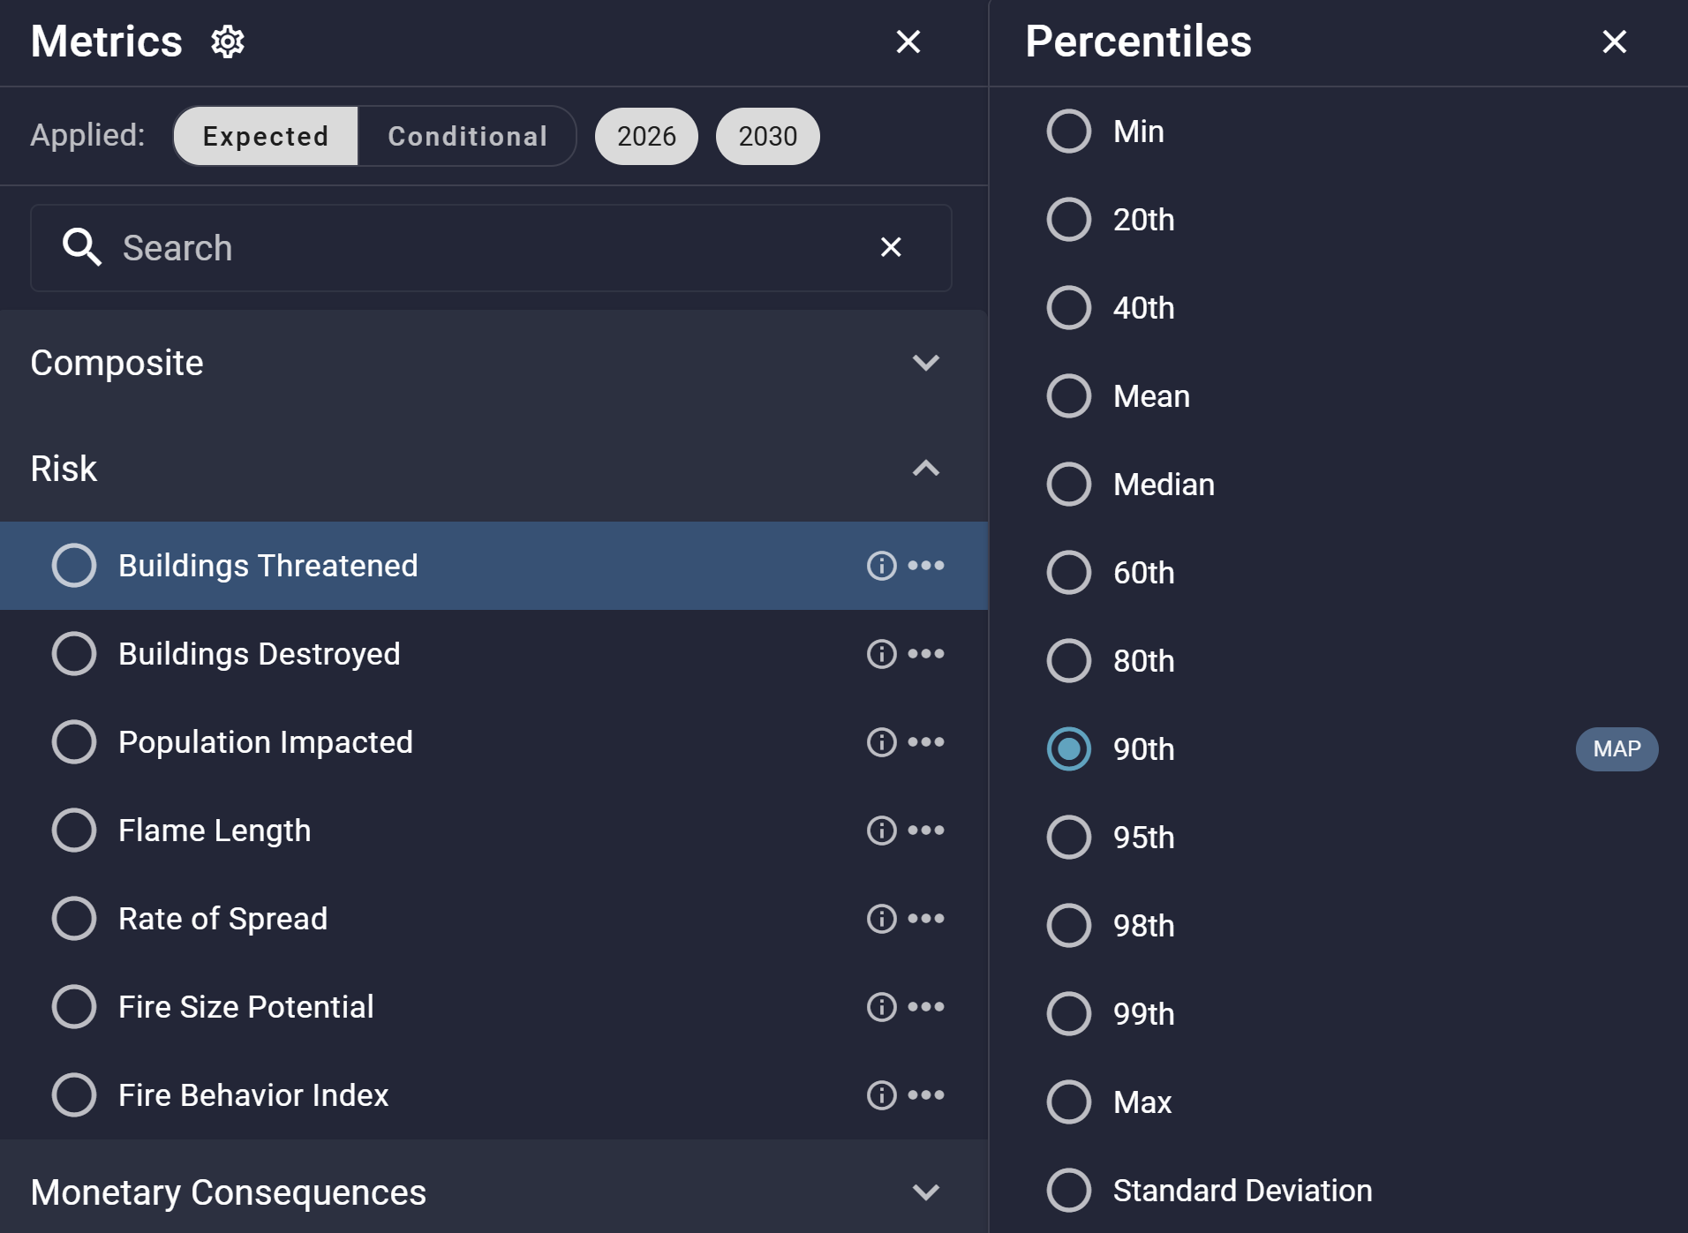Open more options for Fire Size Potential
The image size is (1688, 1233).
[x=926, y=1007]
